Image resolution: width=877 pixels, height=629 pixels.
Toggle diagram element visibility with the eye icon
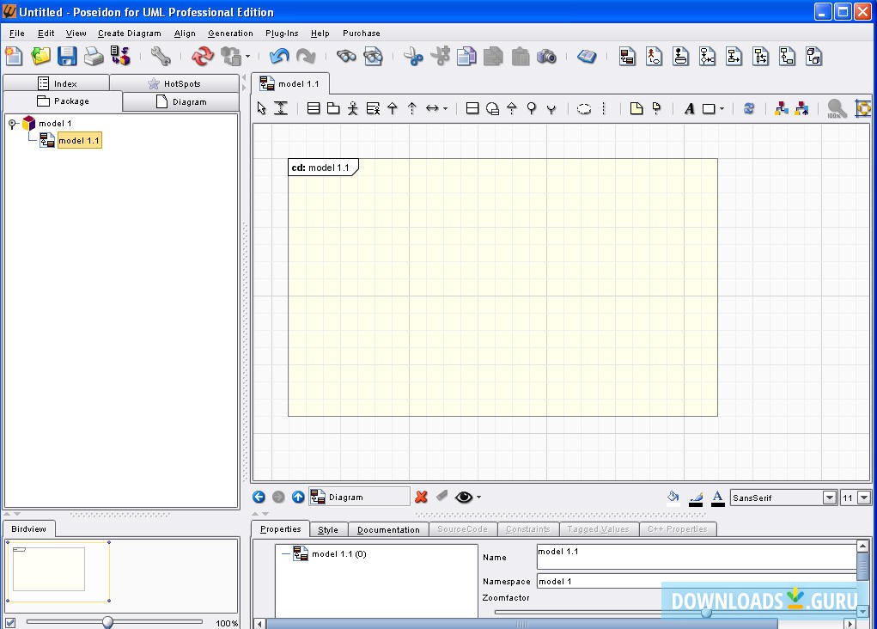[x=462, y=497]
